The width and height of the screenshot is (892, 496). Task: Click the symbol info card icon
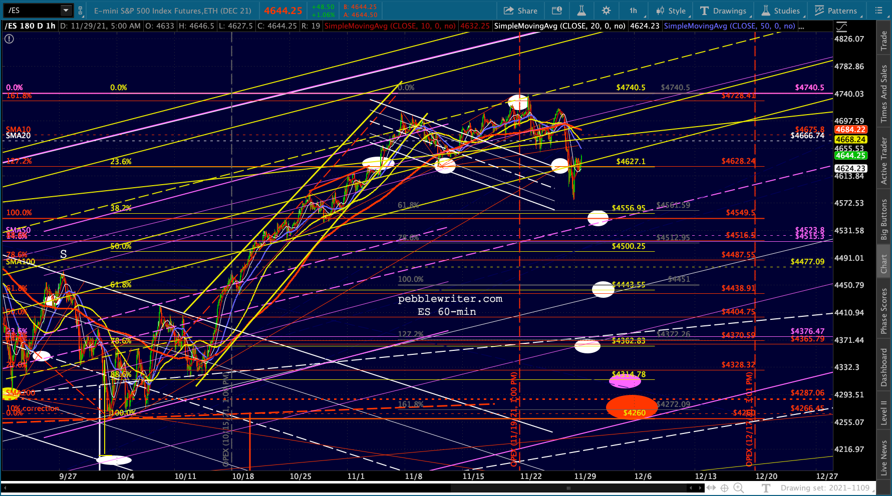(x=556, y=11)
